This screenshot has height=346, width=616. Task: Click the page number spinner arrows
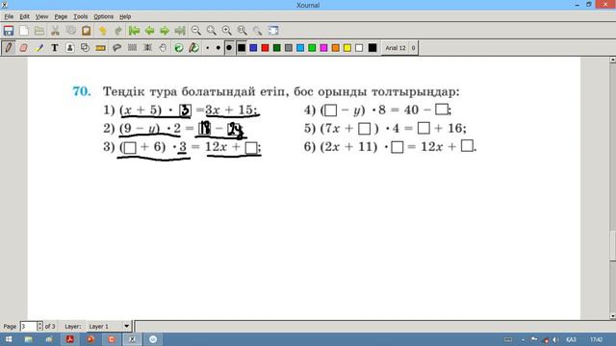point(39,327)
